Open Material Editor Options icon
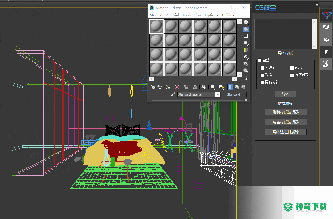 [246, 64]
